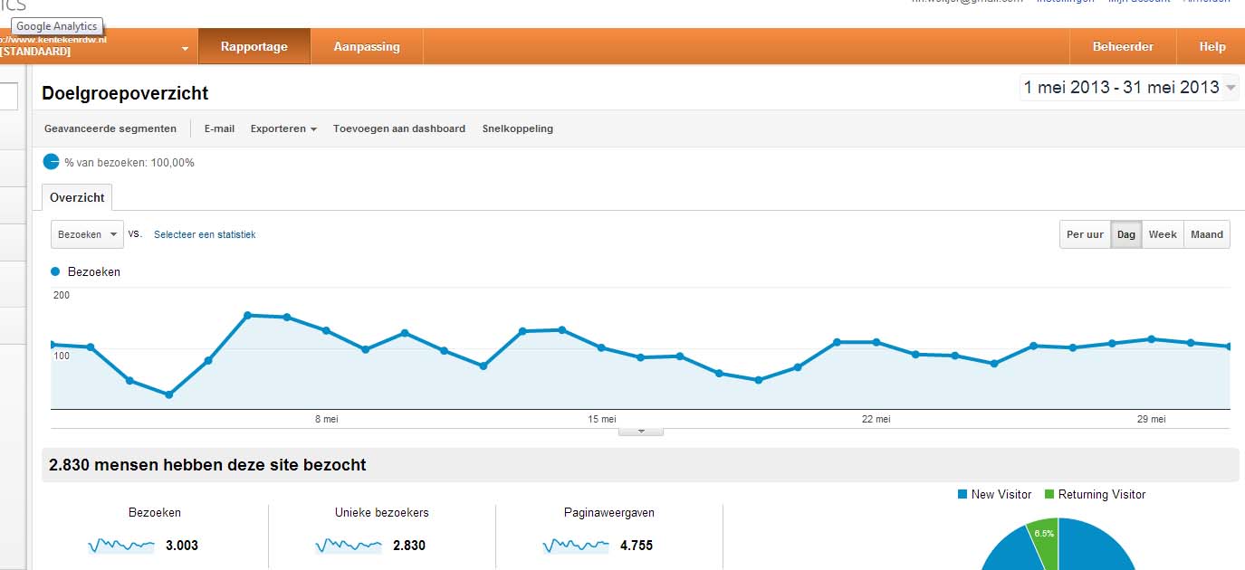Click Selecteer een statistiek link
Image resolution: width=1245 pixels, height=570 pixels.
(205, 234)
